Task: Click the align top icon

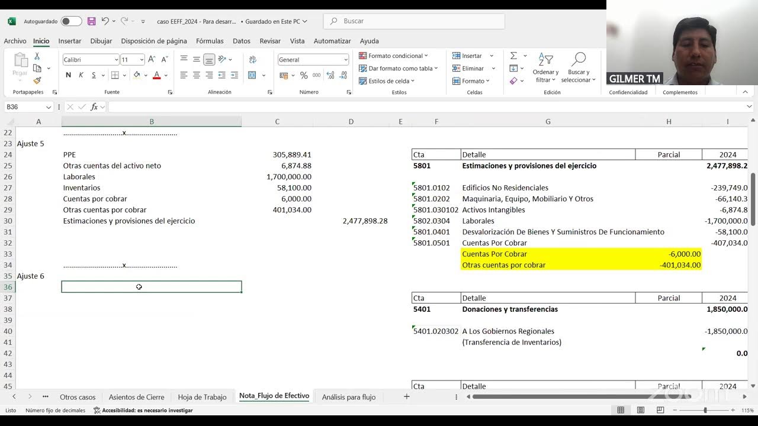Action: [x=184, y=59]
